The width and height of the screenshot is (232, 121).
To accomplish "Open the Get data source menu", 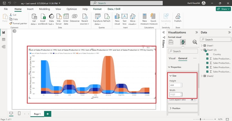I will [34, 19].
